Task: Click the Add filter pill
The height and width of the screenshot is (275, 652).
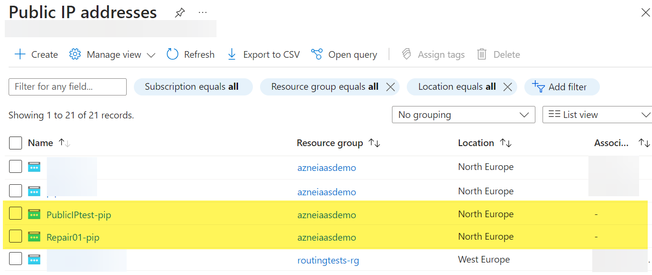Action: coord(562,87)
